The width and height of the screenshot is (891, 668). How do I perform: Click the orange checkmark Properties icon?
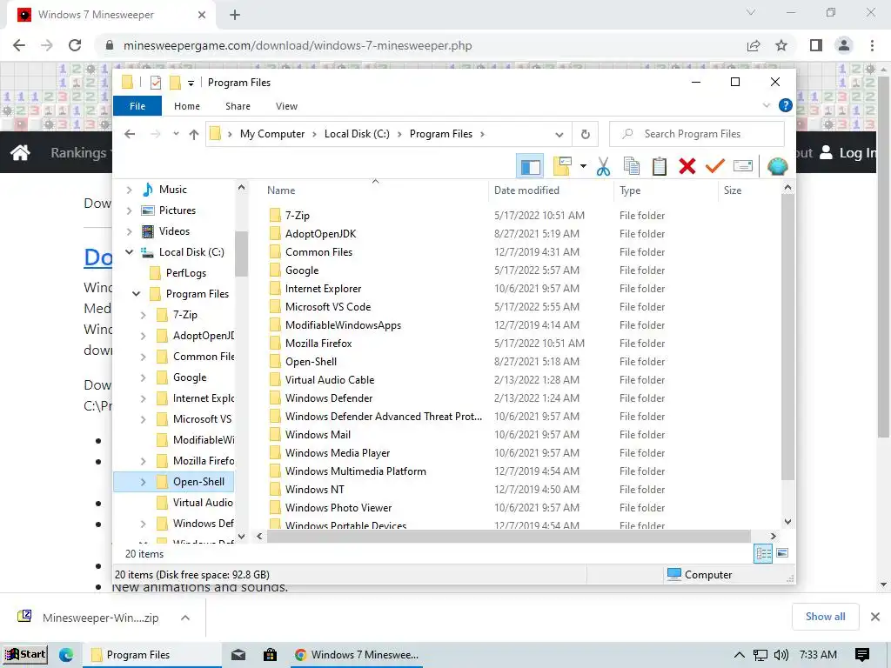click(x=715, y=166)
